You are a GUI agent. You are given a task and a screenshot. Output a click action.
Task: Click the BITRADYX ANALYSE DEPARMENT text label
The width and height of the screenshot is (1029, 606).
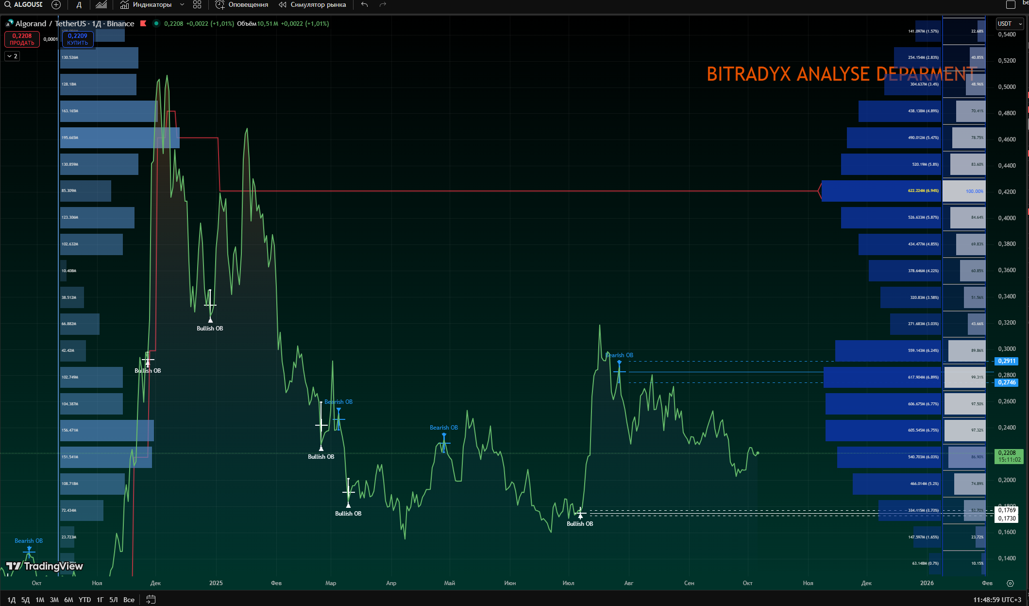pos(842,74)
